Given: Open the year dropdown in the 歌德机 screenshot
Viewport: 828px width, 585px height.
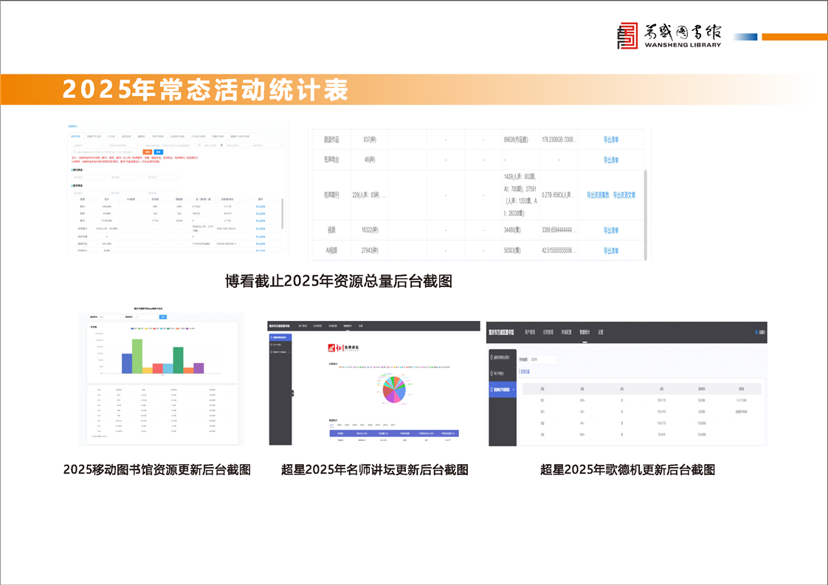Looking at the screenshot, I should (x=542, y=359).
